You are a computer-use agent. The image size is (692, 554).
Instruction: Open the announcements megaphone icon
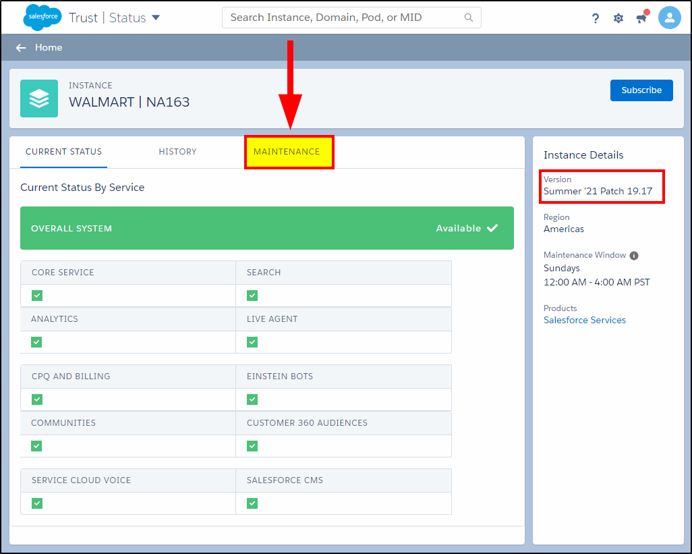tap(642, 18)
